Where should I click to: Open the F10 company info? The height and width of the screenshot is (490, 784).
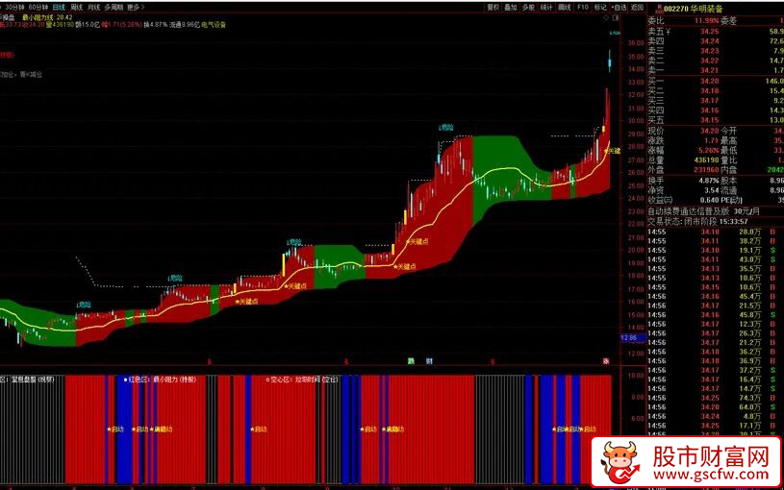tap(583, 8)
